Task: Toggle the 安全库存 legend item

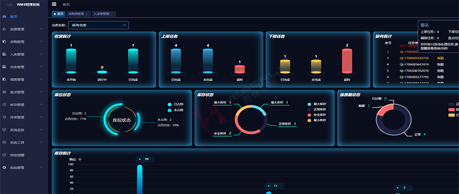Action: 317,115
